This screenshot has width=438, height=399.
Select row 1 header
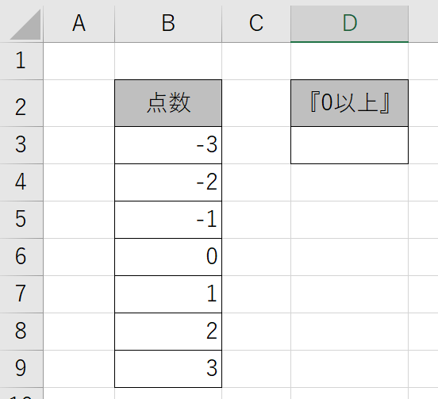(x=21, y=61)
